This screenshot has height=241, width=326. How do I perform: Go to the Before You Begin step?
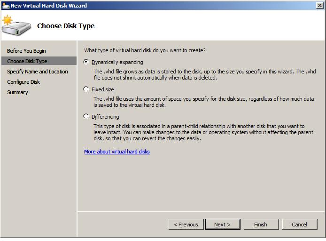click(26, 51)
